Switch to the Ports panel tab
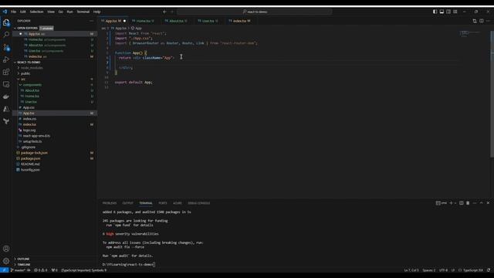Image resolution: width=494 pixels, height=278 pixels. pyautogui.click(x=163, y=203)
